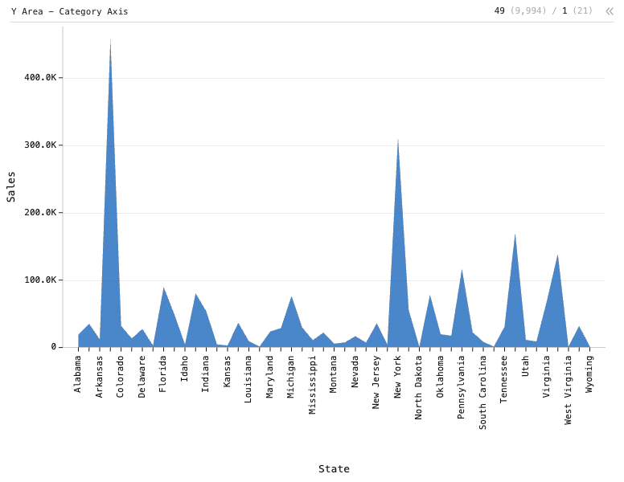Click the 'North Dakota' axis label
The height and width of the screenshot is (482, 624).
point(418,388)
